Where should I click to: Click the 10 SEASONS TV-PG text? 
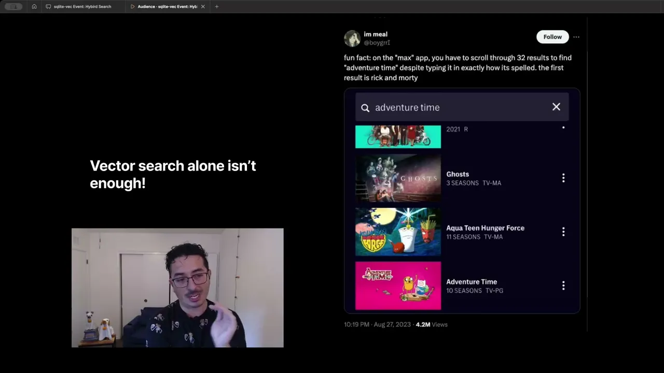[x=475, y=291]
